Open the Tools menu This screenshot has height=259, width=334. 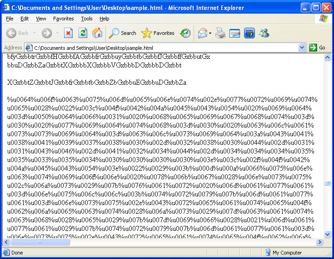tap(87, 19)
